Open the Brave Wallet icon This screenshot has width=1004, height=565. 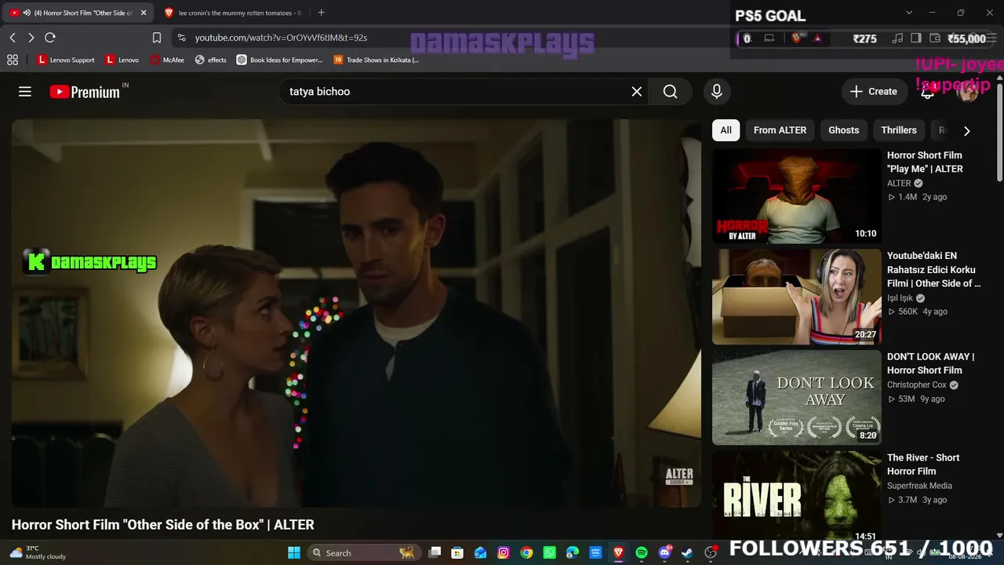click(x=935, y=38)
